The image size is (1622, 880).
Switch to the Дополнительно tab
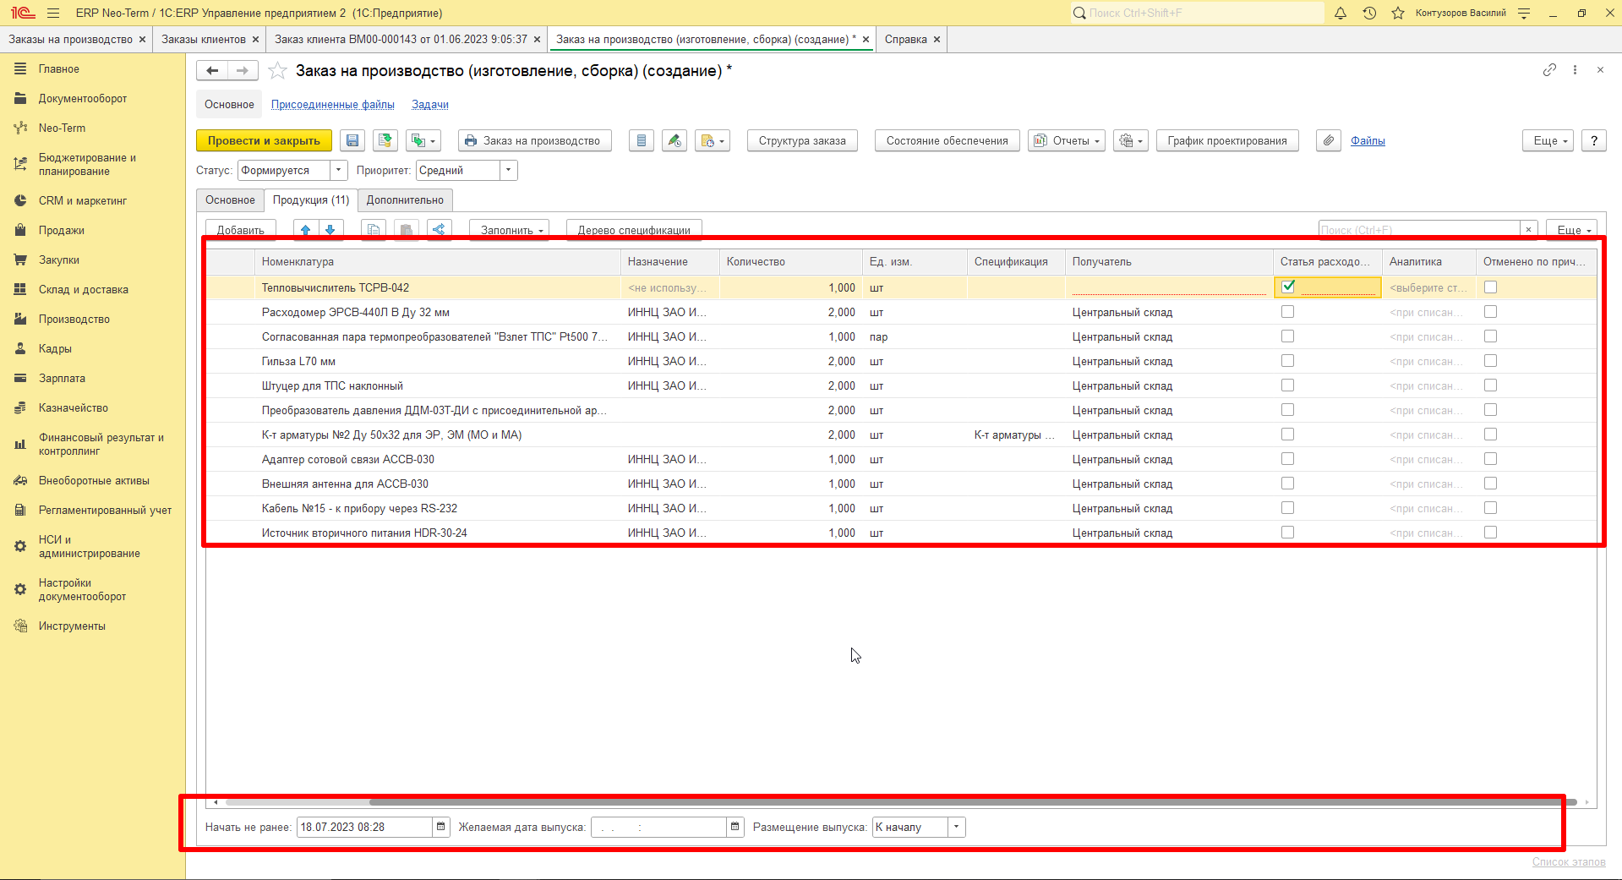[405, 200]
